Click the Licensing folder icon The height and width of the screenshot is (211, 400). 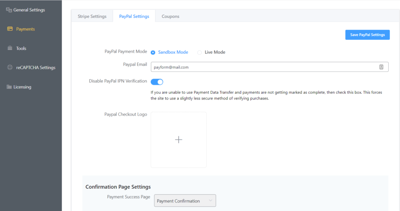pos(9,87)
